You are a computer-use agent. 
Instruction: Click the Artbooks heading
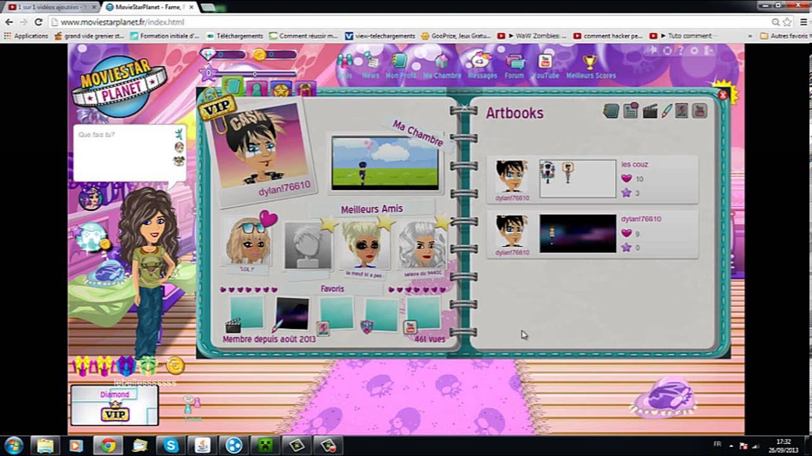514,113
